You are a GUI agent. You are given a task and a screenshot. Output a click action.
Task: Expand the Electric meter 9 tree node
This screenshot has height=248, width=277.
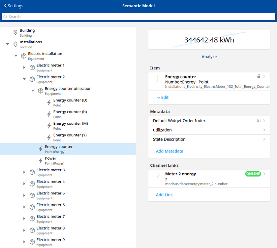24,242
